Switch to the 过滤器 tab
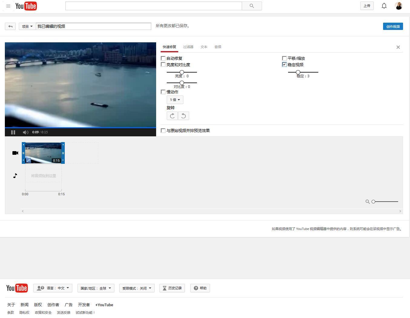 (188, 47)
